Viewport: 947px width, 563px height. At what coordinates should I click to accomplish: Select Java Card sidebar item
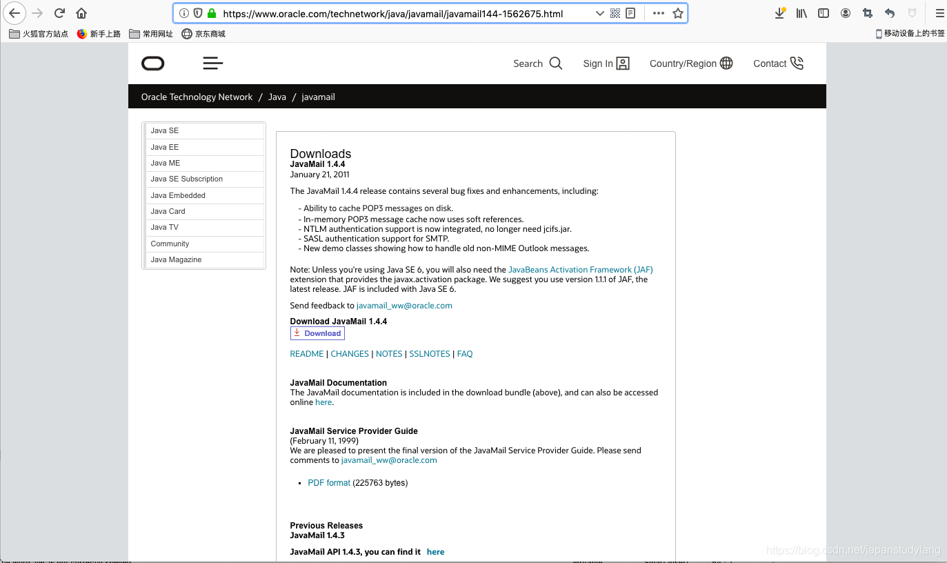(x=204, y=211)
